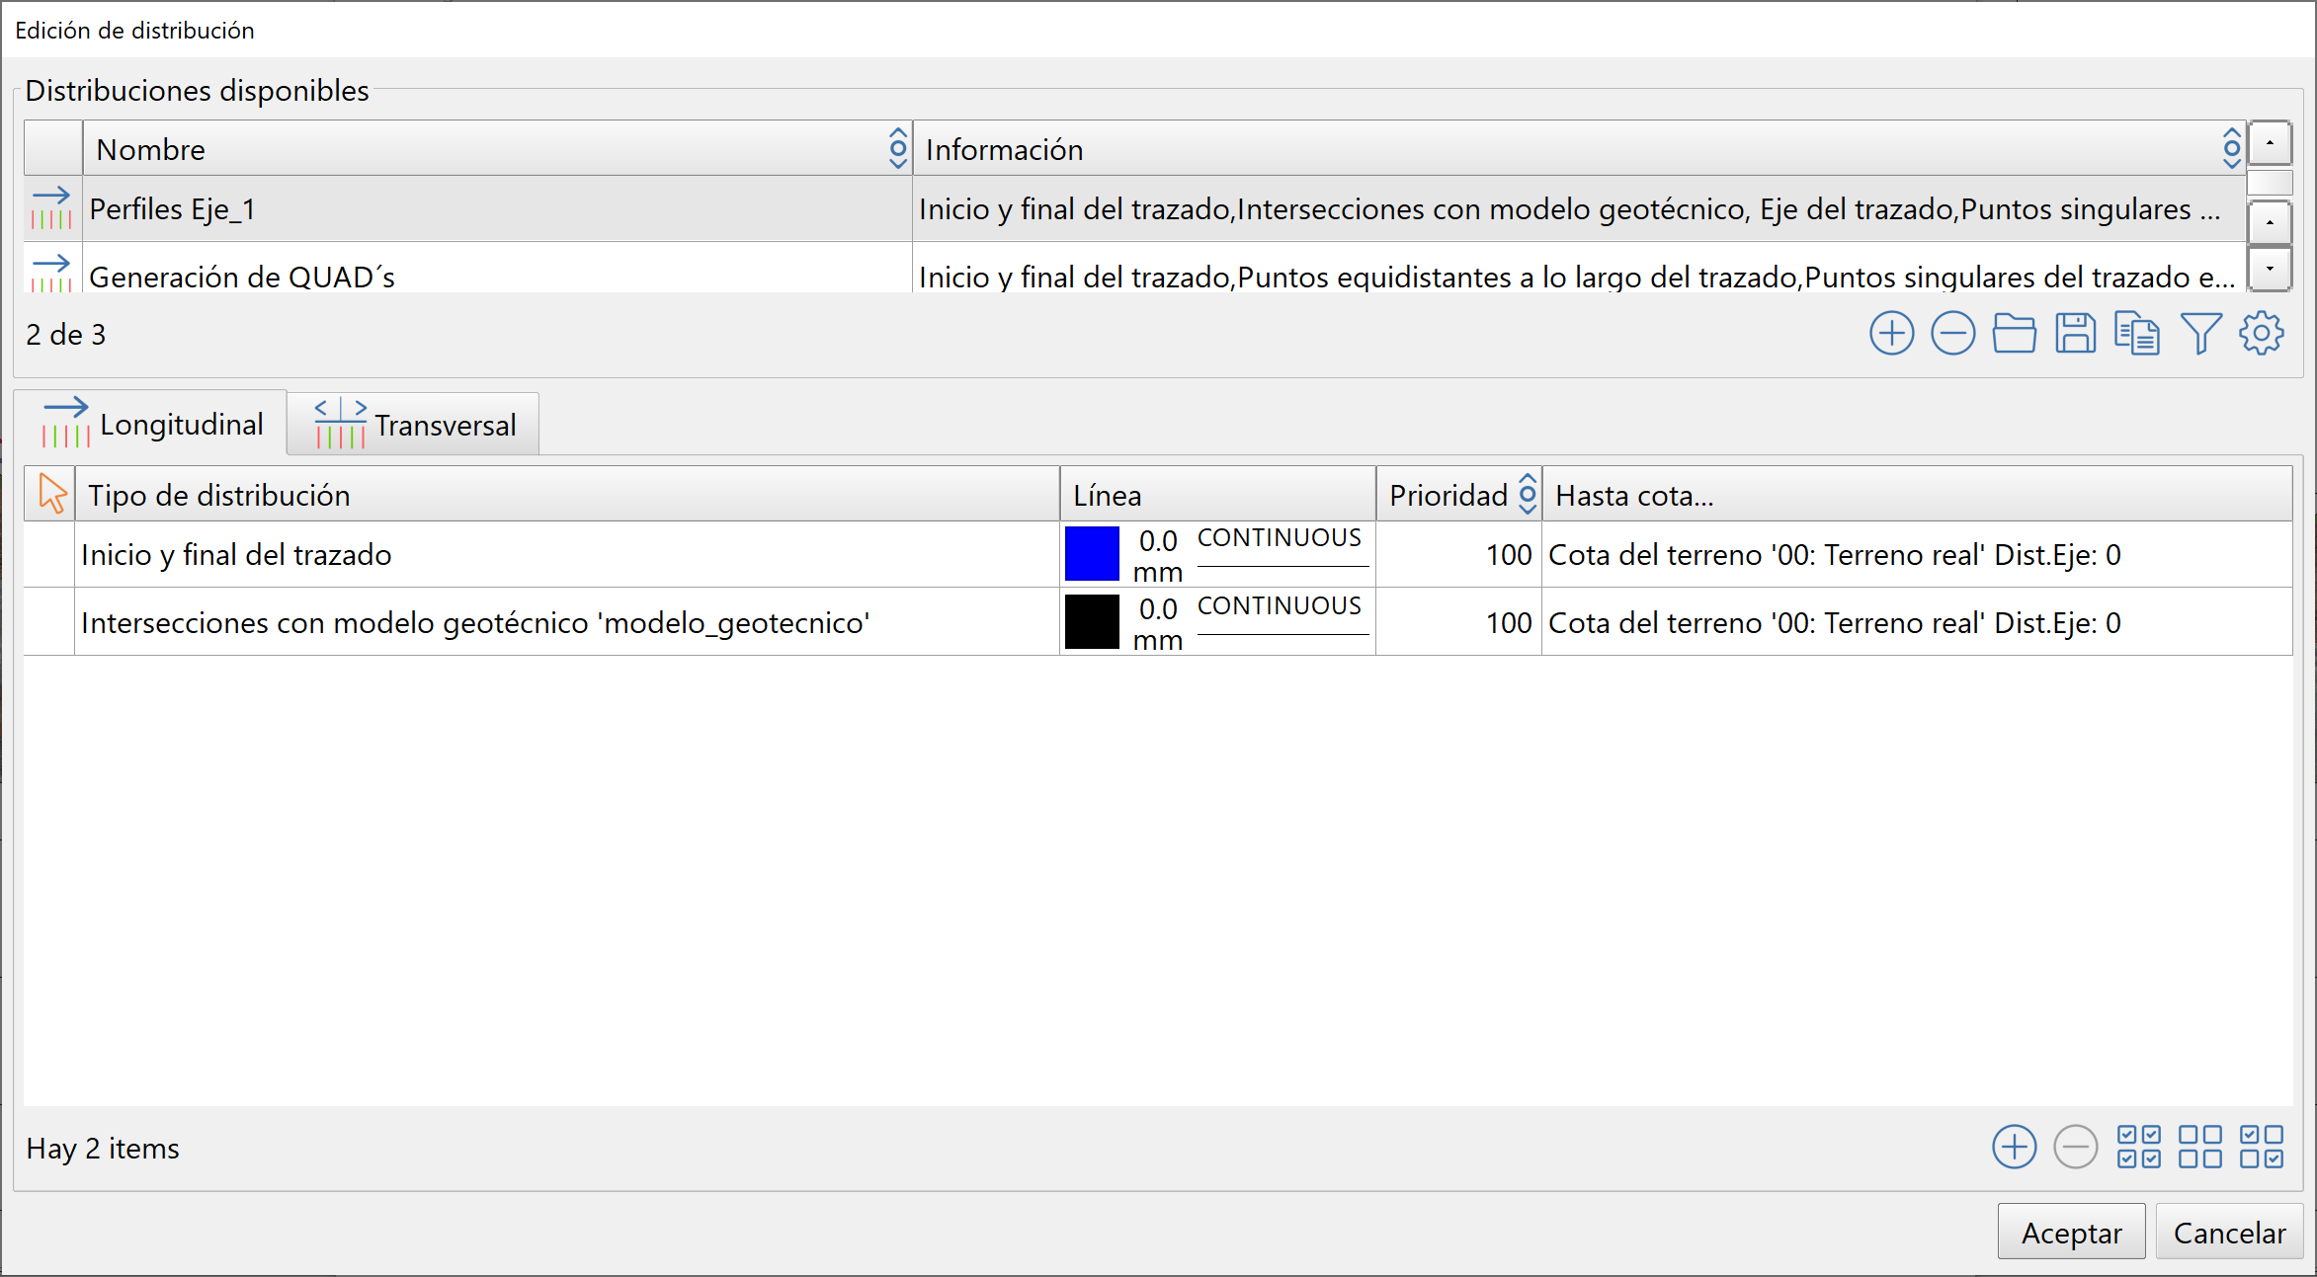Select all items checkbox grid icon

(x=2138, y=1147)
